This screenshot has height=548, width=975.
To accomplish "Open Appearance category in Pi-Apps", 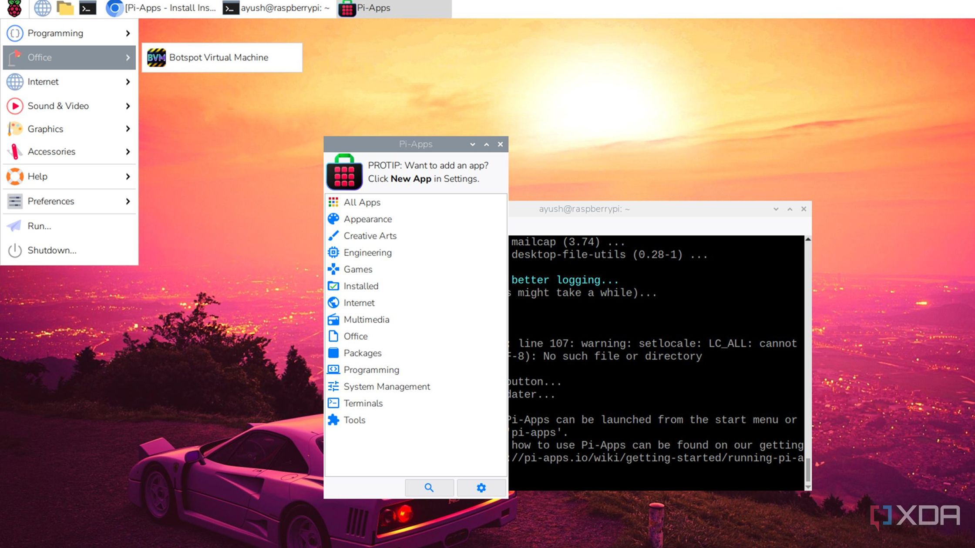I will click(416, 219).
